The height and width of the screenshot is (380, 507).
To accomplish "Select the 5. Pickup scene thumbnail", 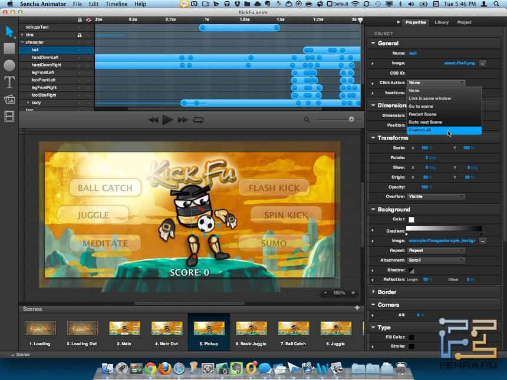I will 209,328.
